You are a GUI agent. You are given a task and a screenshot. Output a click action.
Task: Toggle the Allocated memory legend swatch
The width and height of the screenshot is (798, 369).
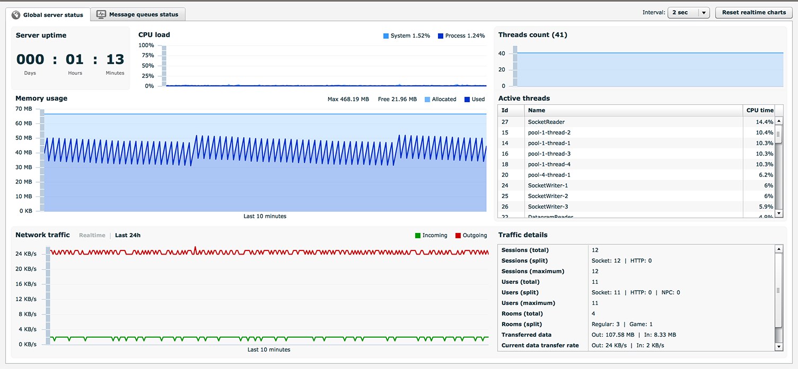428,100
